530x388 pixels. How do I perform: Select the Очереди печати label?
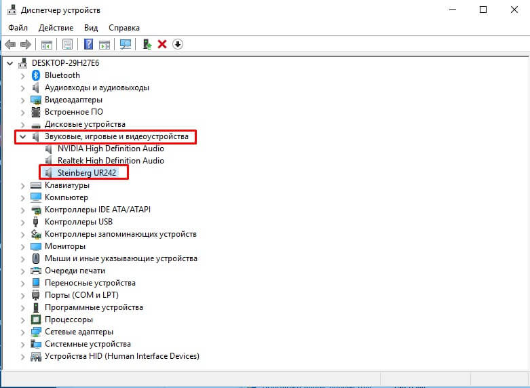click(x=75, y=271)
